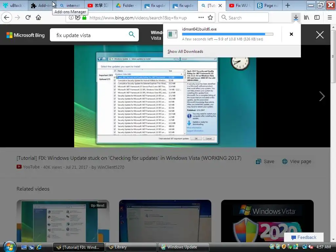The image size is (336, 252).
Task: Go to next video with right chevron
Action: pyautogui.click(x=322, y=96)
